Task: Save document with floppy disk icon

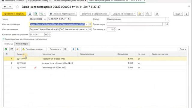Action: point(30,14)
